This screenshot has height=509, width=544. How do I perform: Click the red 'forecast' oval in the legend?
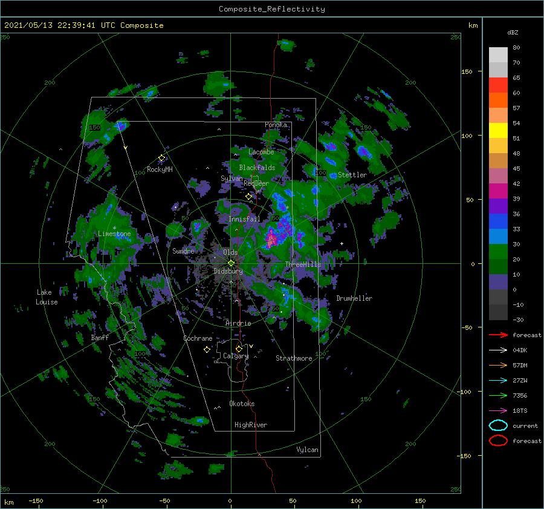click(x=498, y=441)
